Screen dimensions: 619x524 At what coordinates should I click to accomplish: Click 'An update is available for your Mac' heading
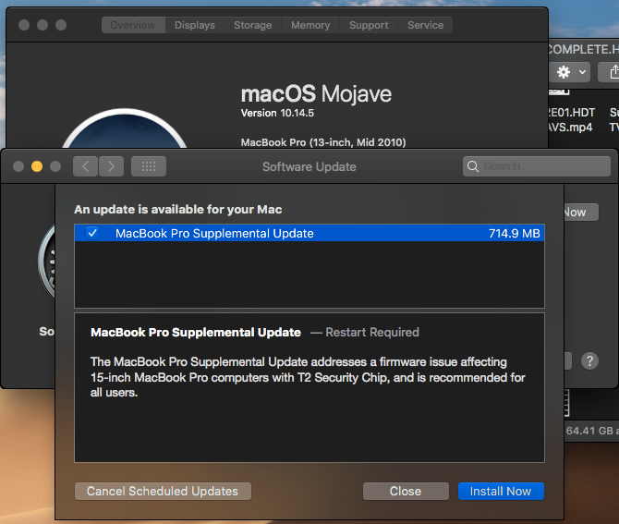(178, 209)
